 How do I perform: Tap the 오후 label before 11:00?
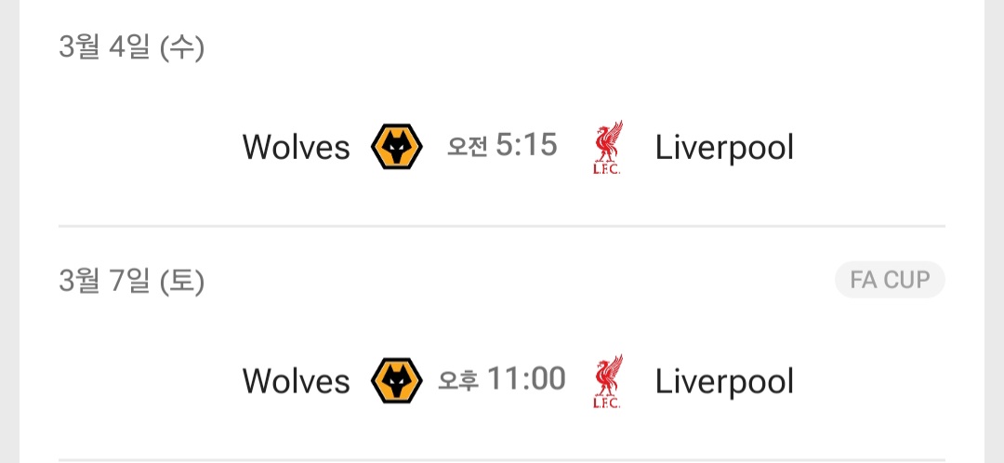458,380
